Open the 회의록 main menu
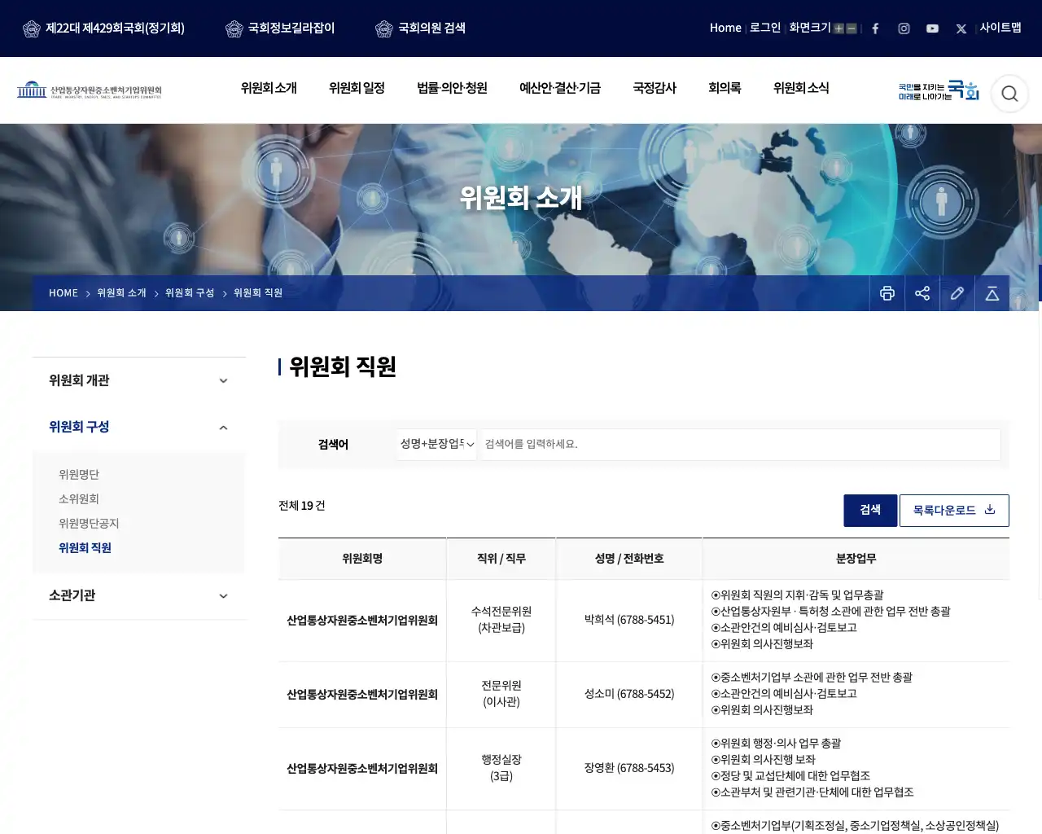 click(x=725, y=88)
